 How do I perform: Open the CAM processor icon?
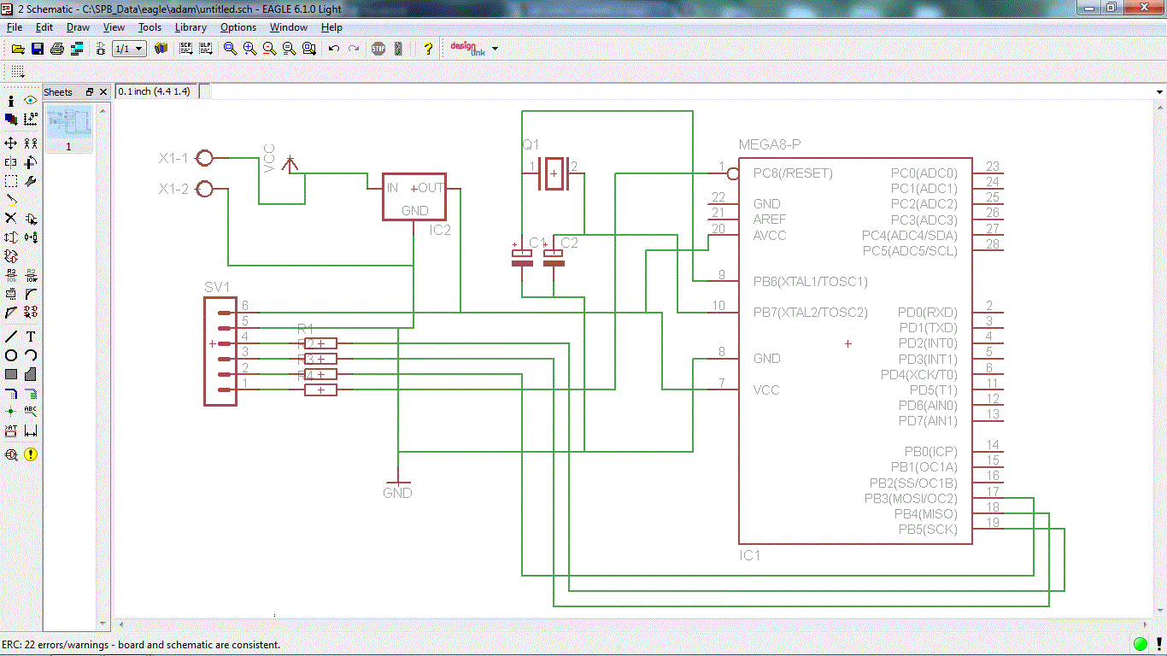pyautogui.click(x=76, y=49)
